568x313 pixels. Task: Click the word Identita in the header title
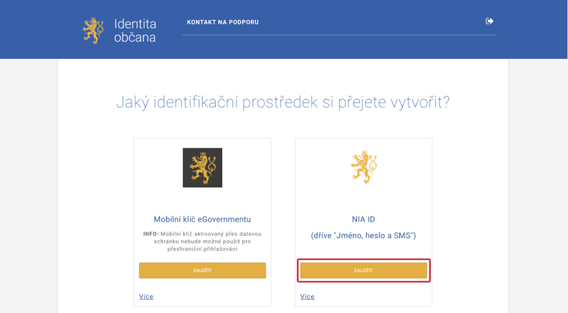coord(135,24)
